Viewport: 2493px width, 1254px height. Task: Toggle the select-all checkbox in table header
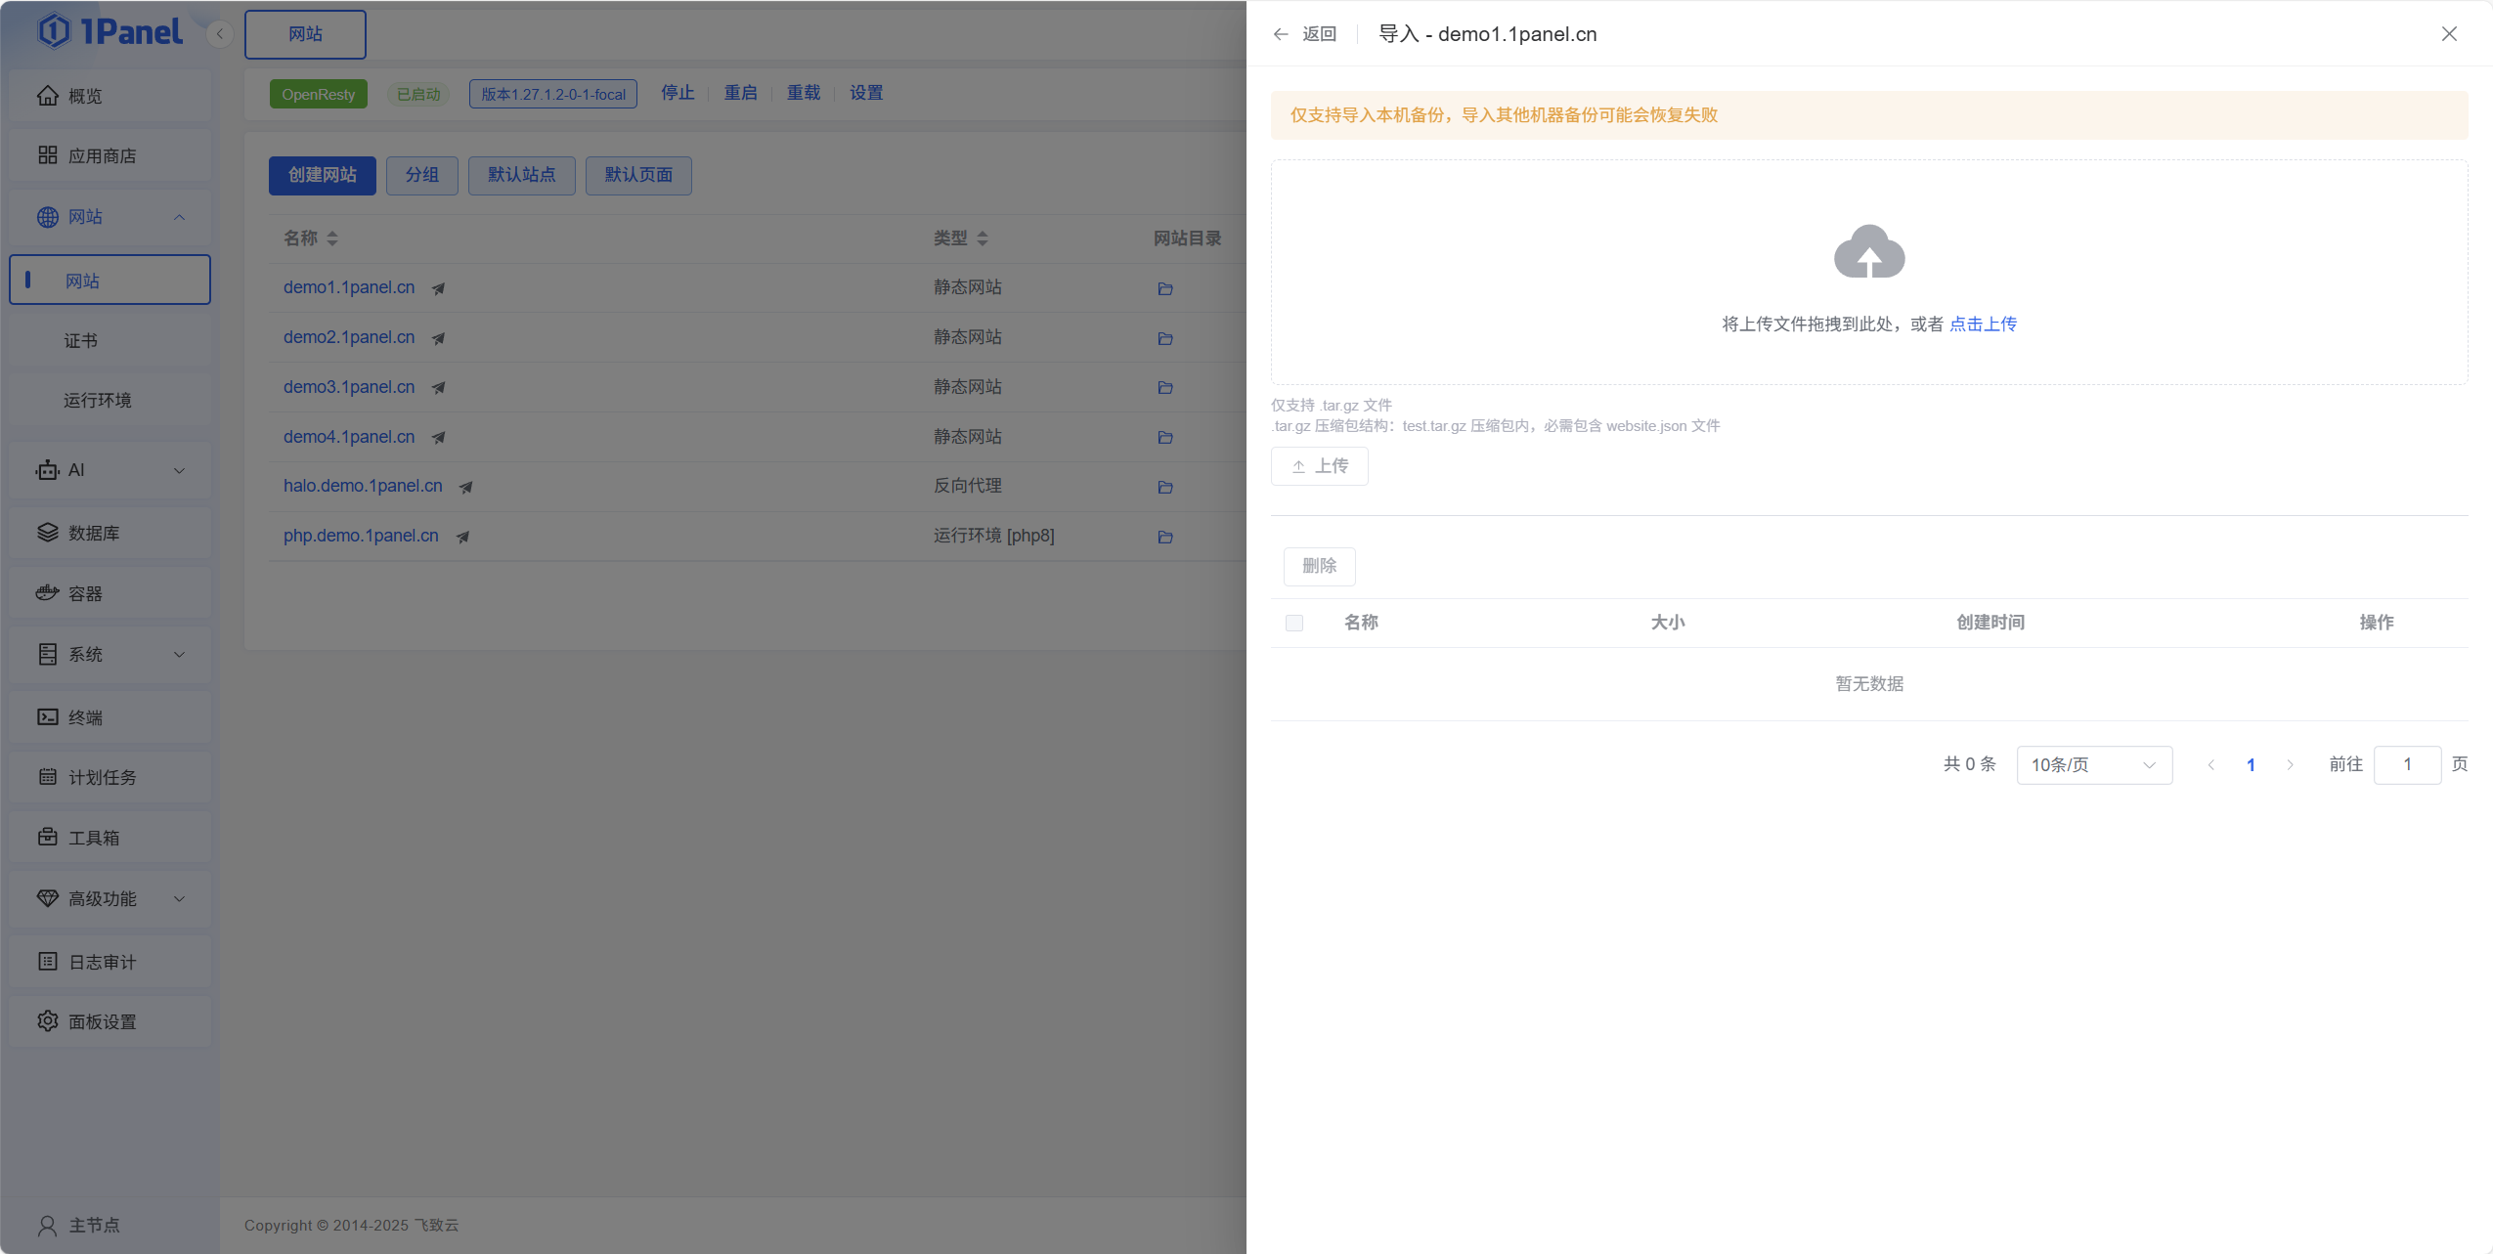tap(1294, 623)
